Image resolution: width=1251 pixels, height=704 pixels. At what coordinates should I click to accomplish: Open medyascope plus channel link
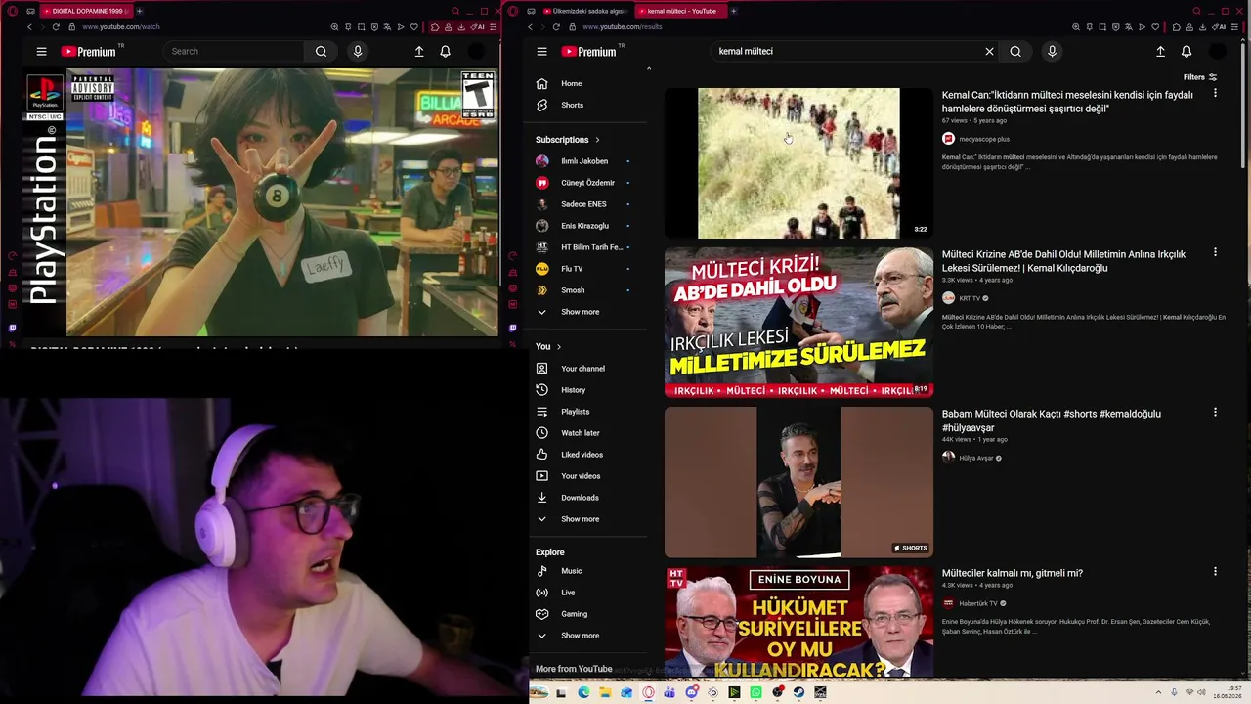click(984, 139)
